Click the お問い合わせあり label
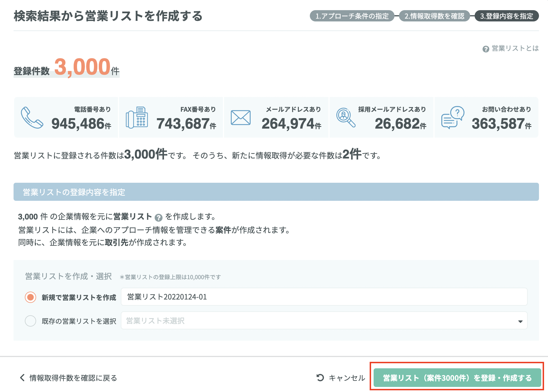 click(507, 109)
